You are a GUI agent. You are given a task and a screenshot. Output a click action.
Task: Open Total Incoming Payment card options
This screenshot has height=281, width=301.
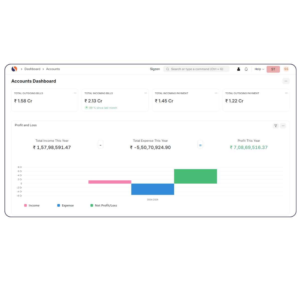pyautogui.click(x=216, y=93)
